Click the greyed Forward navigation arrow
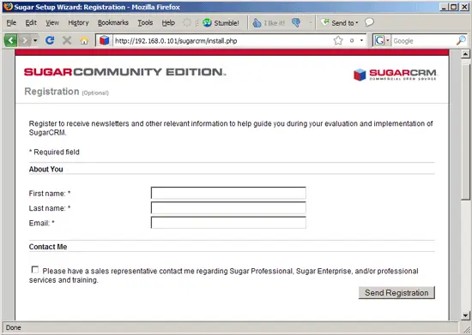The width and height of the screenshot is (472, 335). [x=25, y=40]
